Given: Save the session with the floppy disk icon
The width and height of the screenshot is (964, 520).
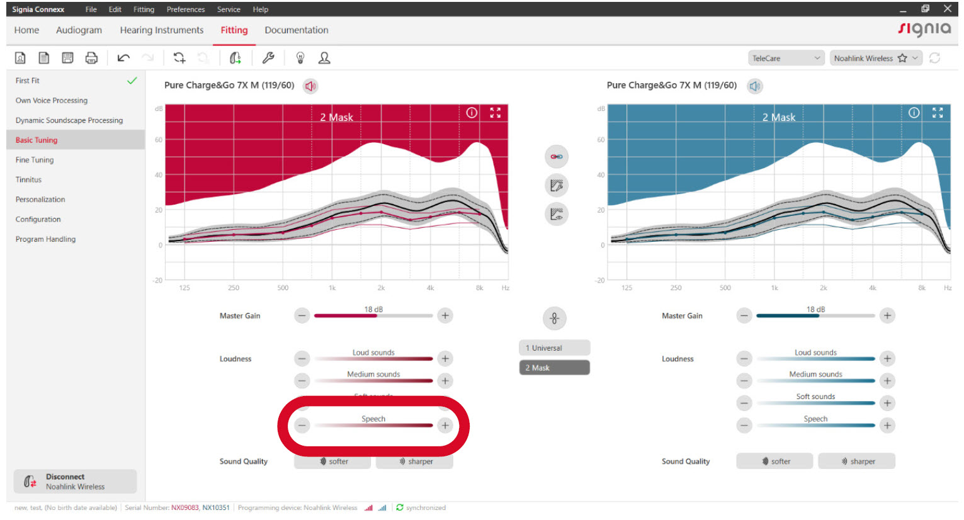Looking at the screenshot, I should (x=67, y=58).
